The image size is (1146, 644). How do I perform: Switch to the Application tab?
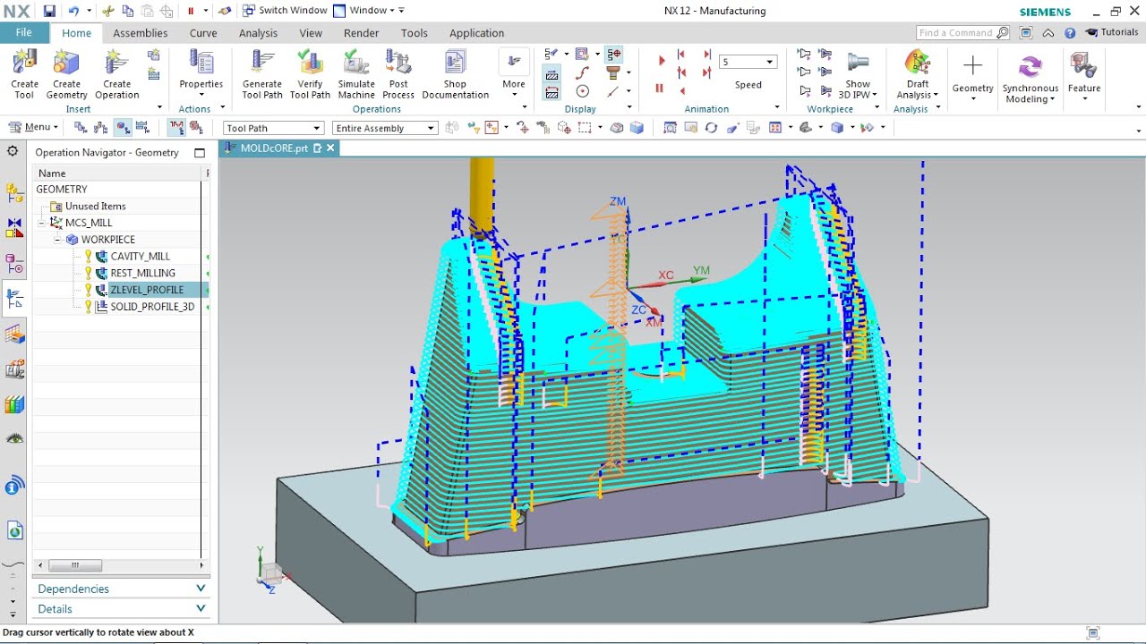click(476, 33)
